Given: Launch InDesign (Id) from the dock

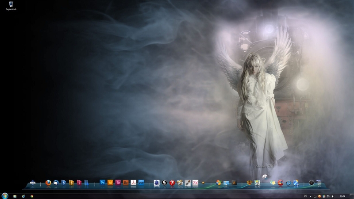Looking at the screenshot, I should (118, 183).
